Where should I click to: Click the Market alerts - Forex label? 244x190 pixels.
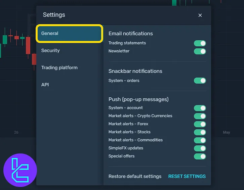coord(128,124)
